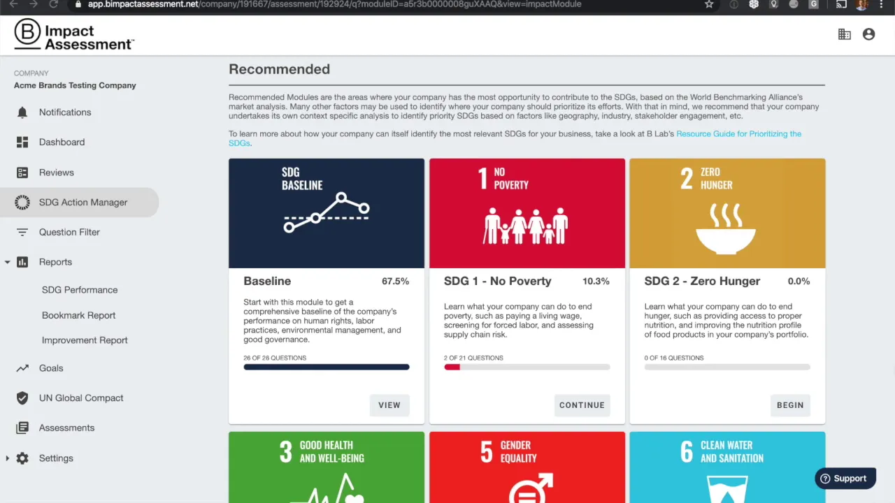Click the SDG Action Manager wheel icon
Screen dimensions: 895x503
22,203
